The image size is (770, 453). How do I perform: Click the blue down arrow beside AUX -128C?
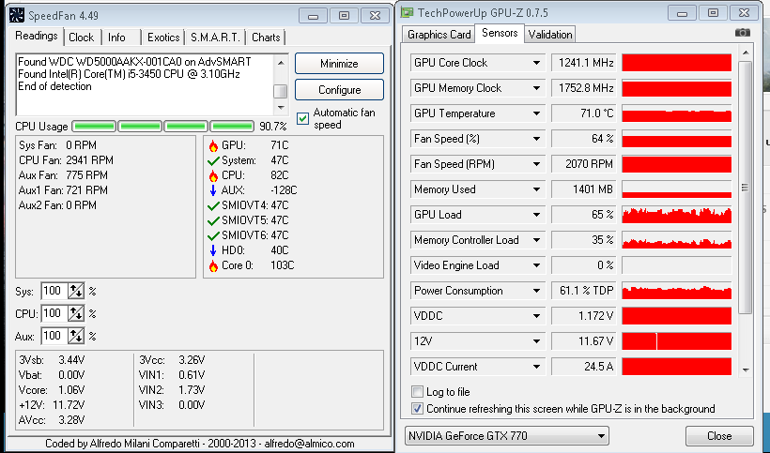(213, 190)
